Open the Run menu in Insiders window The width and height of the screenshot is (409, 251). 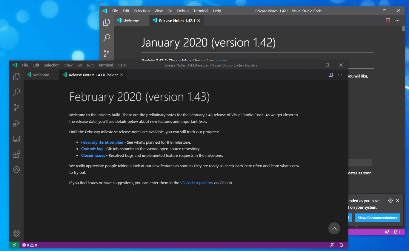coord(90,65)
